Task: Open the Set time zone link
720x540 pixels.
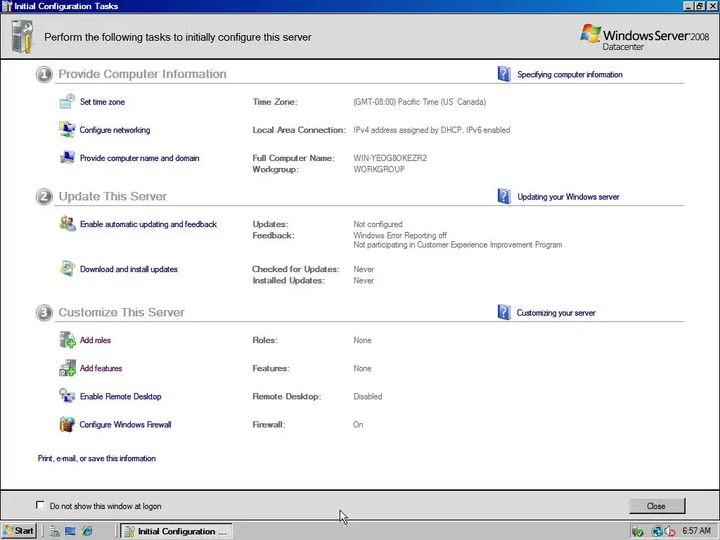Action: [x=103, y=102]
